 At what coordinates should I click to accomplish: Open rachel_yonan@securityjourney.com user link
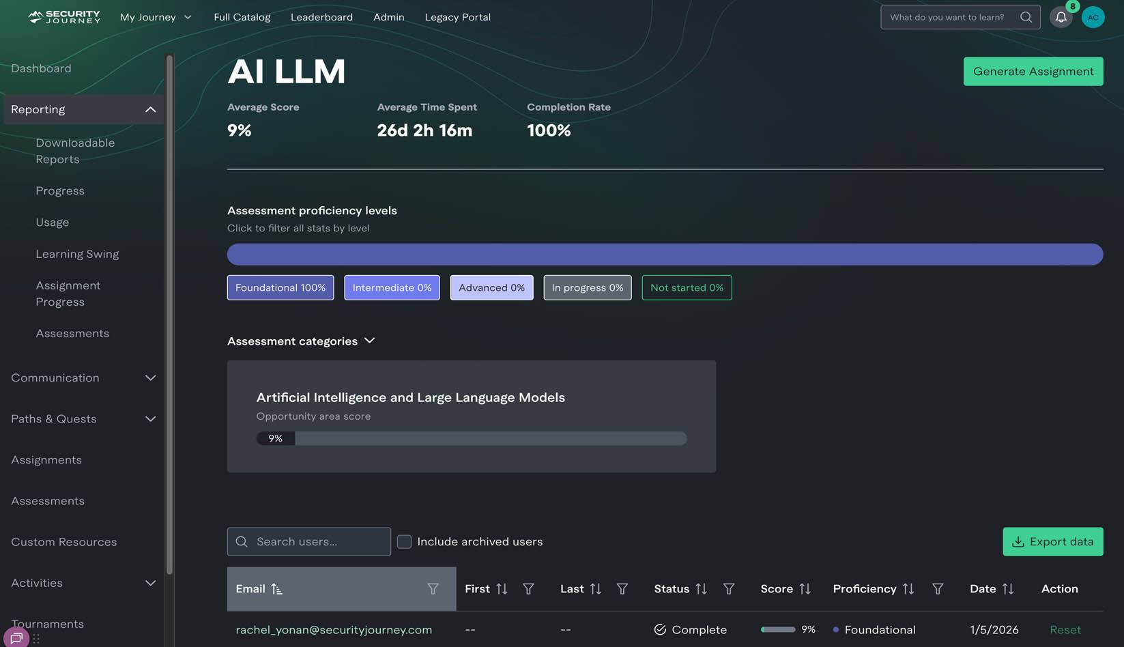[334, 630]
